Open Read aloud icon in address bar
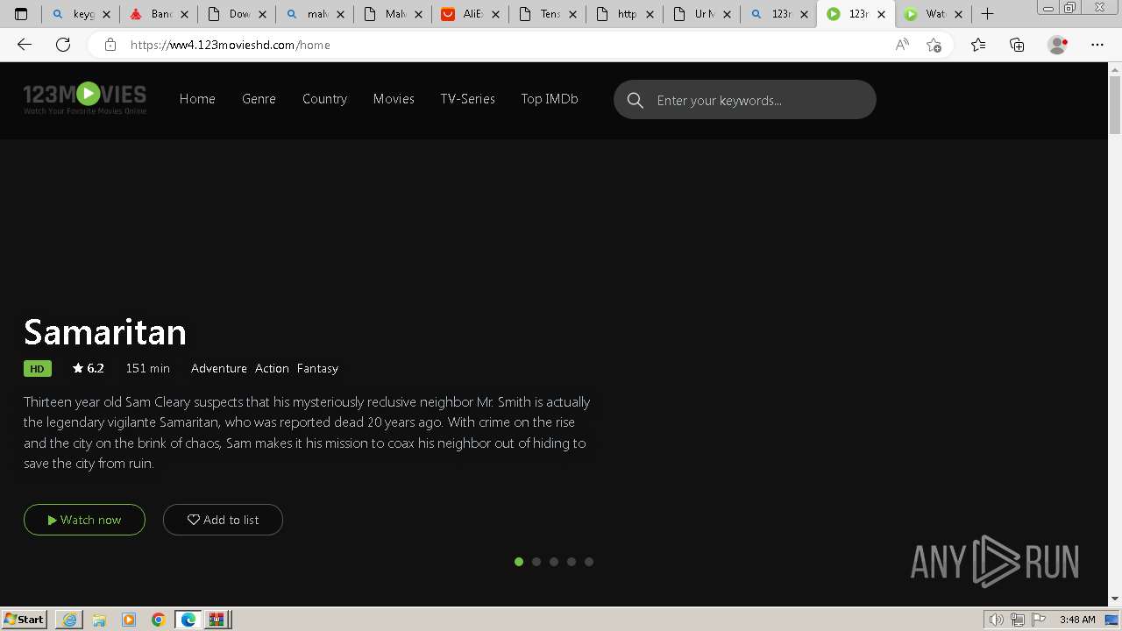Image resolution: width=1122 pixels, height=631 pixels. (902, 45)
